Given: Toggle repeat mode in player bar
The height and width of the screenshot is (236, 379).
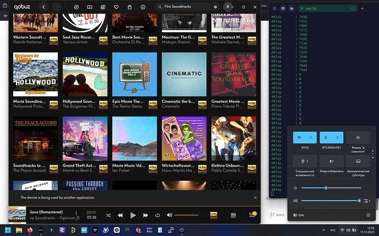Looking at the screenshot, I should click(158, 215).
